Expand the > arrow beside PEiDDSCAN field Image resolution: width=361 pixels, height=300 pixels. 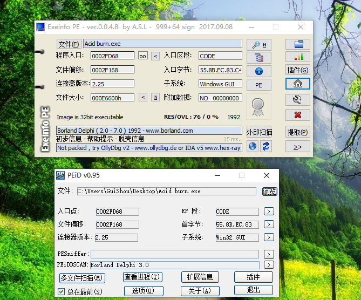[x=269, y=265]
